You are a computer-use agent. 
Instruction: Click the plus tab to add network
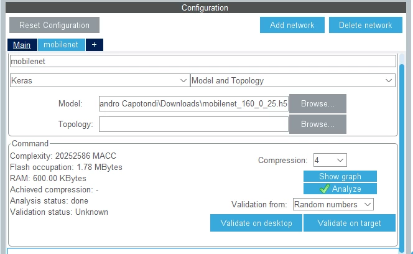pyautogui.click(x=95, y=45)
